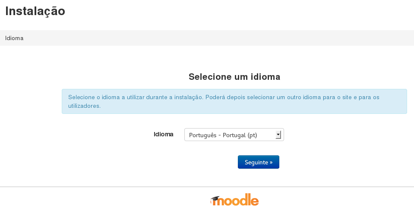Click the double chevron on Seguinte button

tap(271, 162)
